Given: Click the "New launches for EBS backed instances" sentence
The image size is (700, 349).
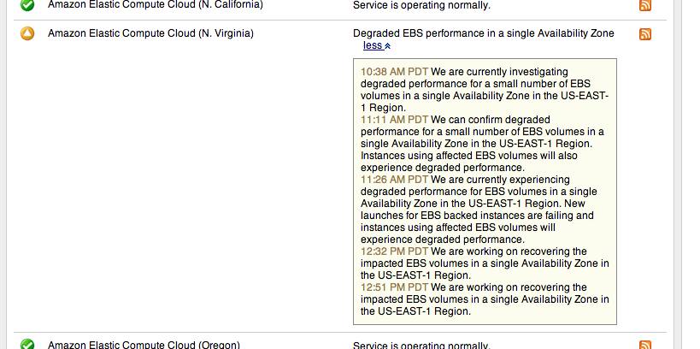Looking at the screenshot, I should click(x=479, y=216).
